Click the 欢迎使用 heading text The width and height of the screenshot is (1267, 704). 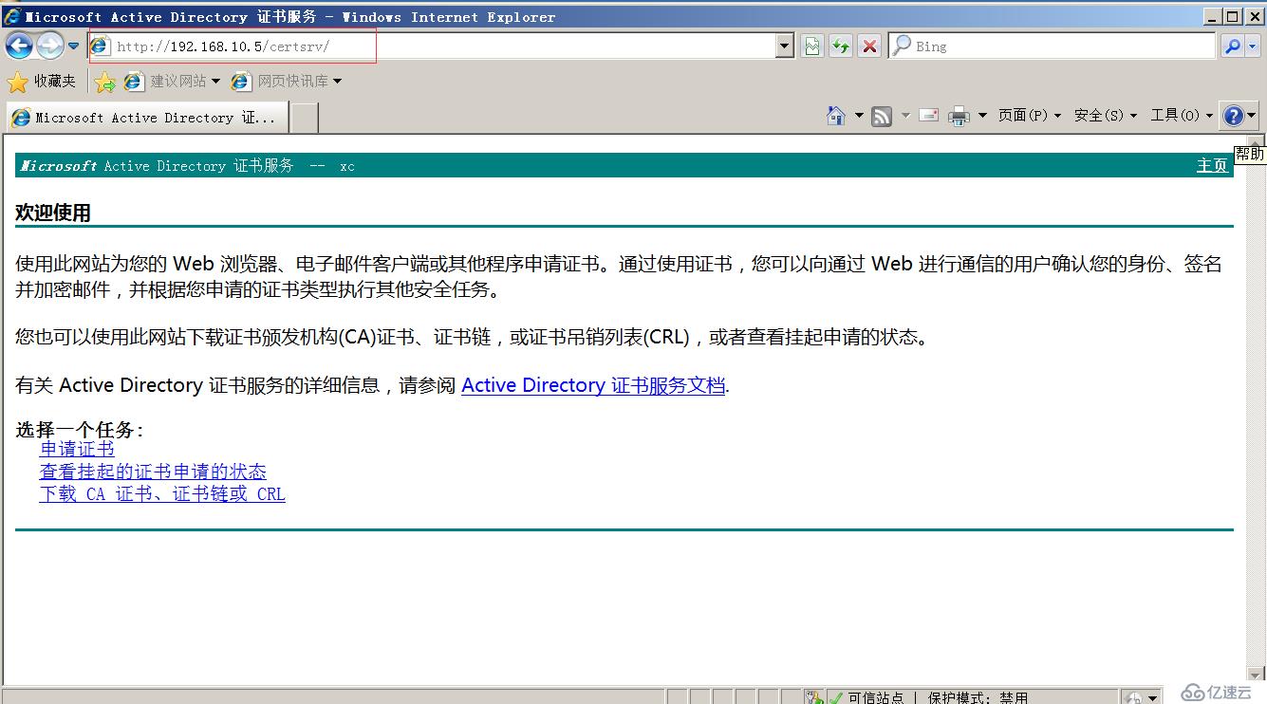tap(53, 213)
